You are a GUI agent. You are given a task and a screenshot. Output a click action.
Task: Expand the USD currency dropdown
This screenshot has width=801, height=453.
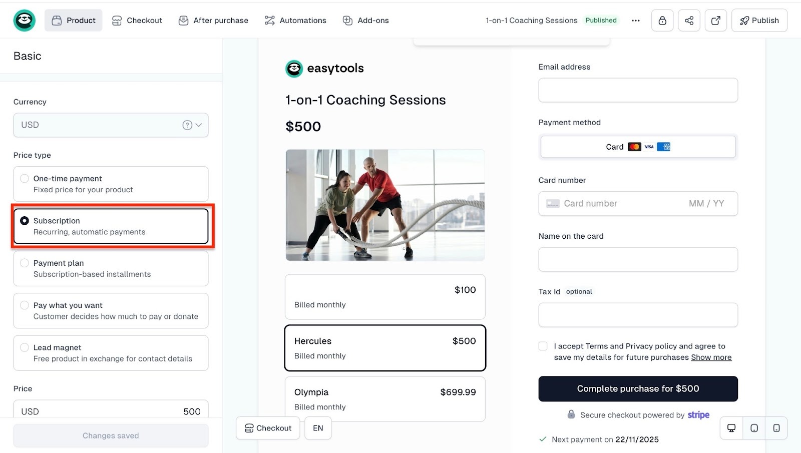111,125
